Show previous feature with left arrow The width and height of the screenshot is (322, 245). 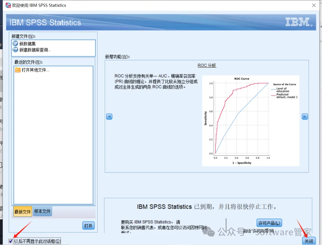click(x=109, y=117)
